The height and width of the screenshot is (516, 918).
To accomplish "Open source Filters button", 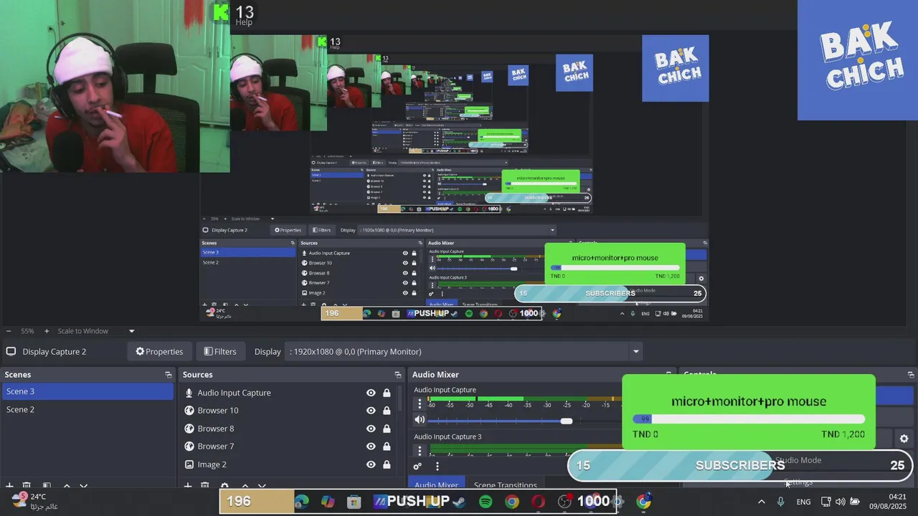I will [x=220, y=352].
